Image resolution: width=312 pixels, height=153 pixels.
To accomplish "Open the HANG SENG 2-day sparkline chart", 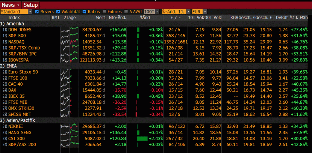I will pos(70,132).
